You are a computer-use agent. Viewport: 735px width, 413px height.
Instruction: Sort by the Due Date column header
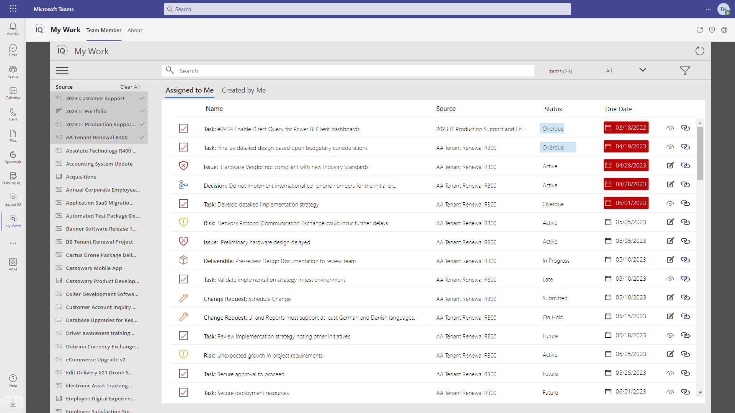coord(618,109)
